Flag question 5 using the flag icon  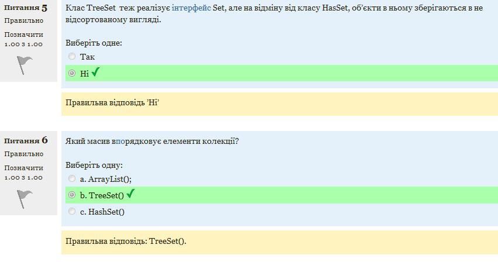coord(25,65)
